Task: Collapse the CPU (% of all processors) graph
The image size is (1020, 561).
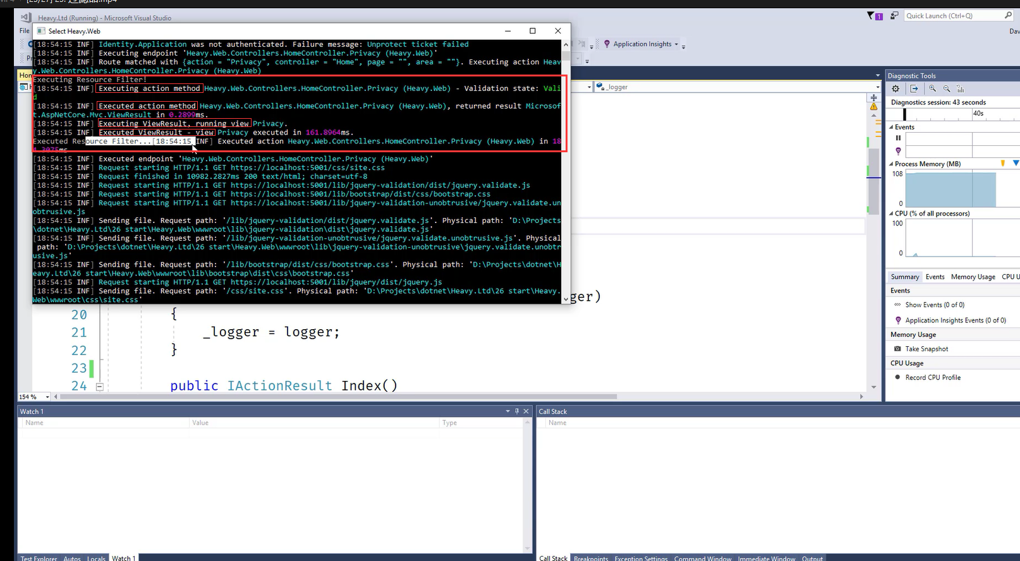Action: 891,214
